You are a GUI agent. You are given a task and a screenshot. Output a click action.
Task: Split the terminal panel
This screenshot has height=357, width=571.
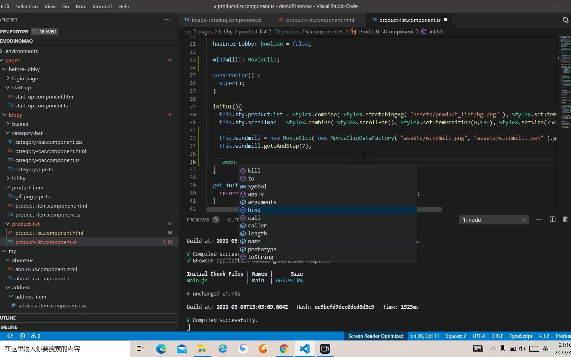coord(552,219)
